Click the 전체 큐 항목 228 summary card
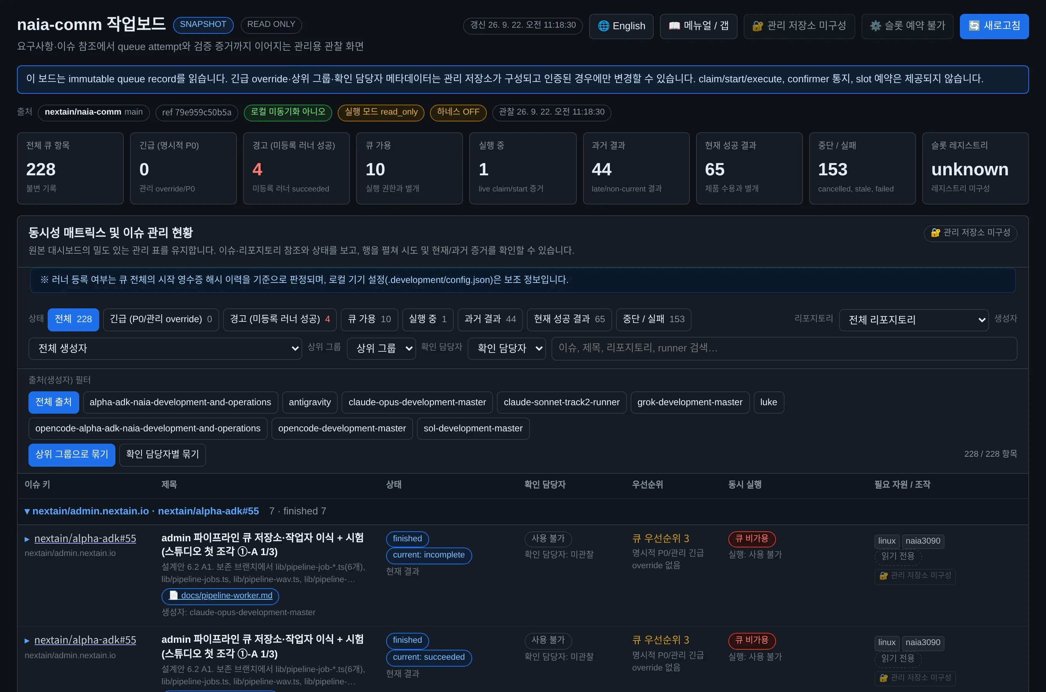The height and width of the screenshot is (692, 1046). (70, 169)
